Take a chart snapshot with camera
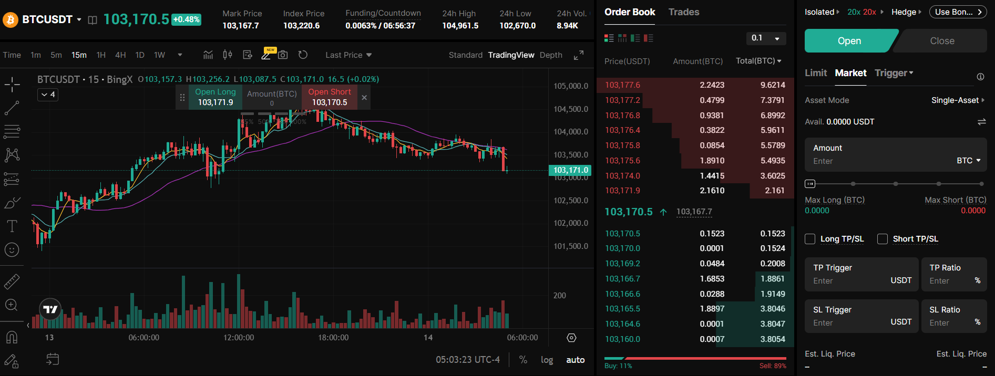This screenshot has height=376, width=995. pyautogui.click(x=283, y=55)
